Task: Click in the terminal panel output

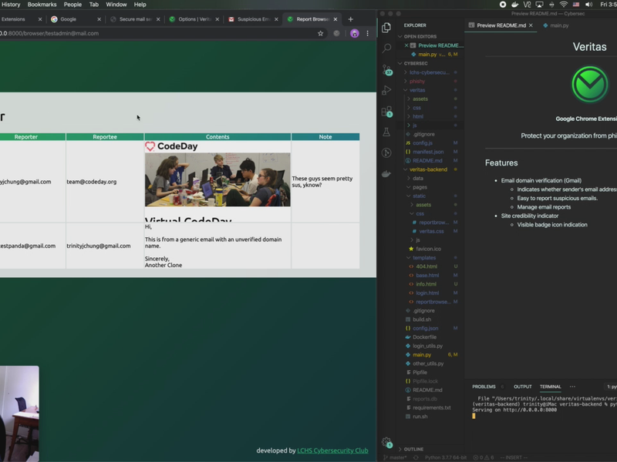Action: [545, 407]
